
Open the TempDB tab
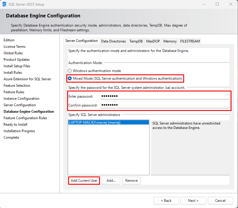(x=136, y=41)
